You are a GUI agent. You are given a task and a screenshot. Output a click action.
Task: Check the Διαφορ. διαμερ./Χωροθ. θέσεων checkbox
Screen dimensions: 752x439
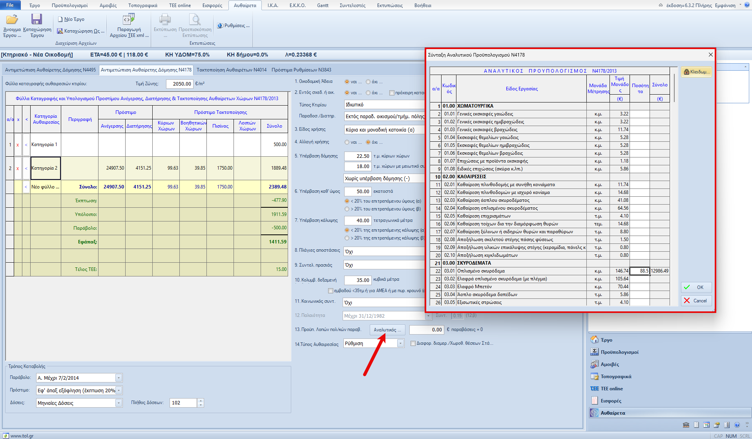coord(413,344)
